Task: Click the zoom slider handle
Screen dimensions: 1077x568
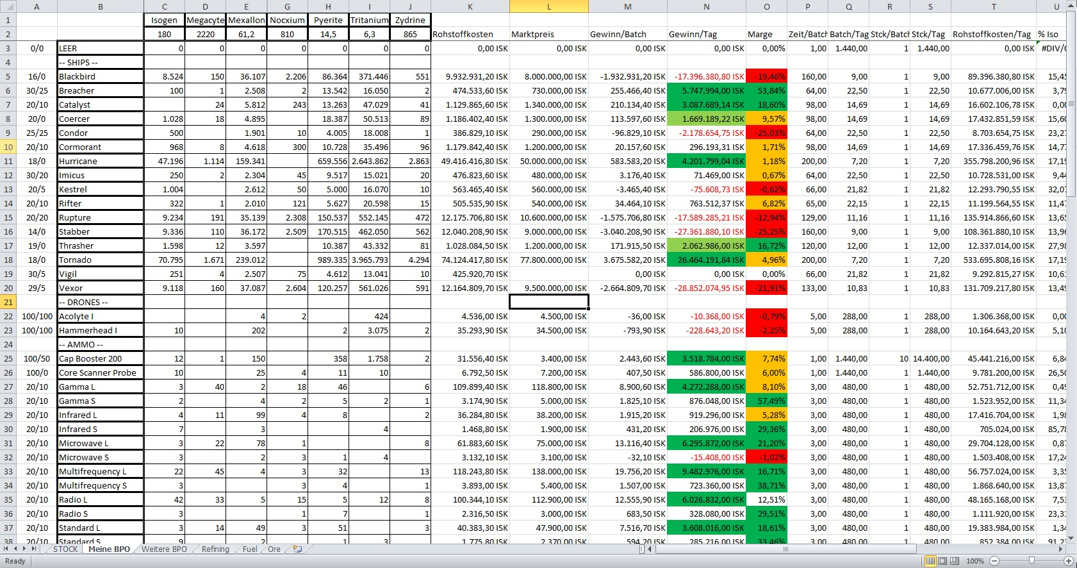Action: coord(1031,561)
